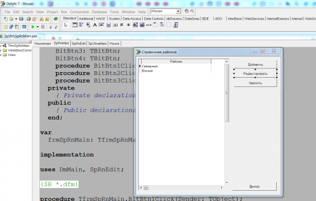Select the Южный row in grid
The height and width of the screenshot is (201, 316).
[175, 71]
